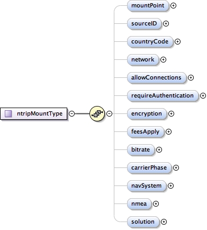This screenshot has height=230, width=207.
Task: Select the ntripMountType complex type box
Action: pos(34,113)
